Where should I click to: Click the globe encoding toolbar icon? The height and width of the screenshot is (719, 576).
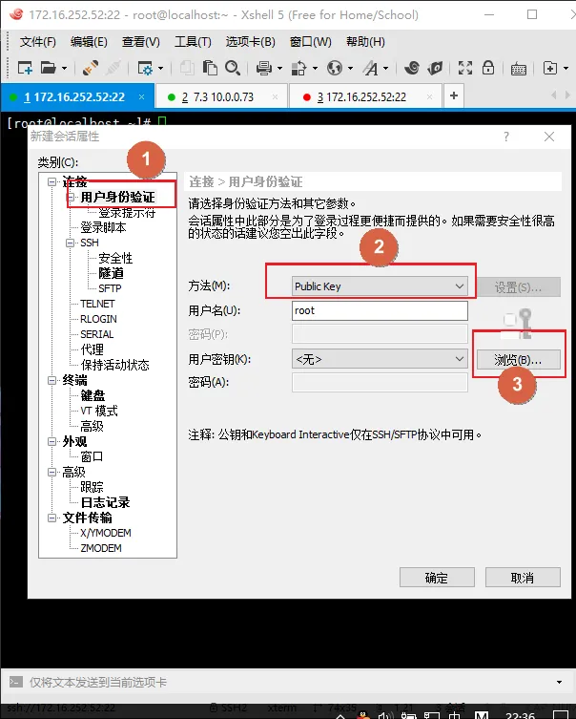(334, 69)
